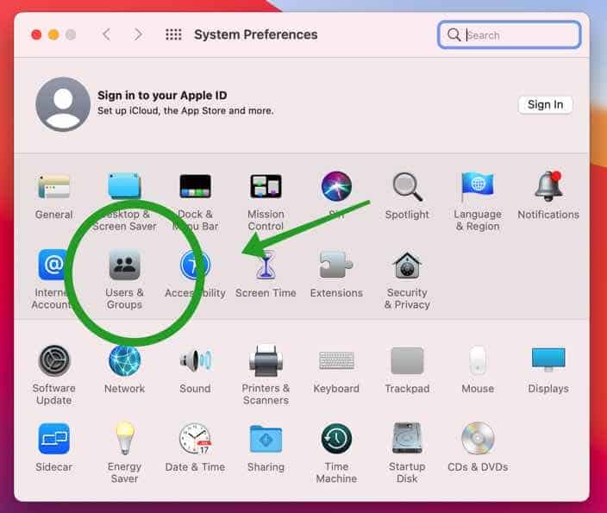Open Screen Time preferences
The width and height of the screenshot is (607, 513).
(x=266, y=265)
